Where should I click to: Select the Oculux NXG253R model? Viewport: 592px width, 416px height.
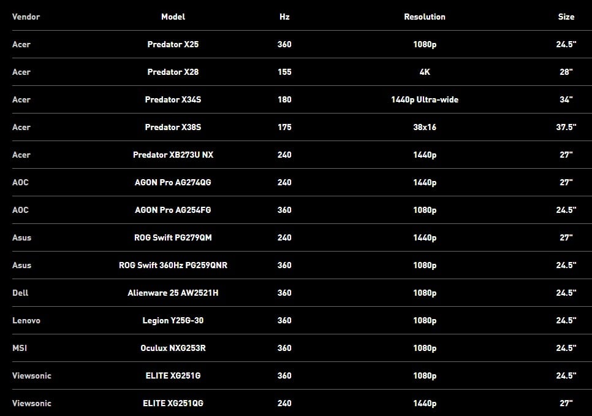173,348
